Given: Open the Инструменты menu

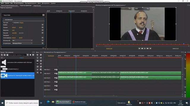Looking at the screenshot, I should point(46,3).
